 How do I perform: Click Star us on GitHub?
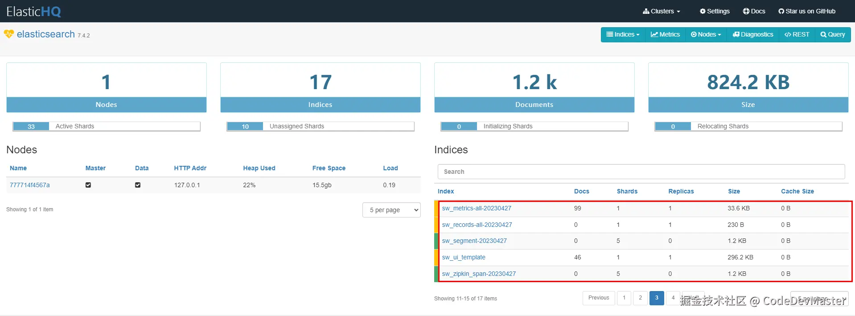pos(807,11)
